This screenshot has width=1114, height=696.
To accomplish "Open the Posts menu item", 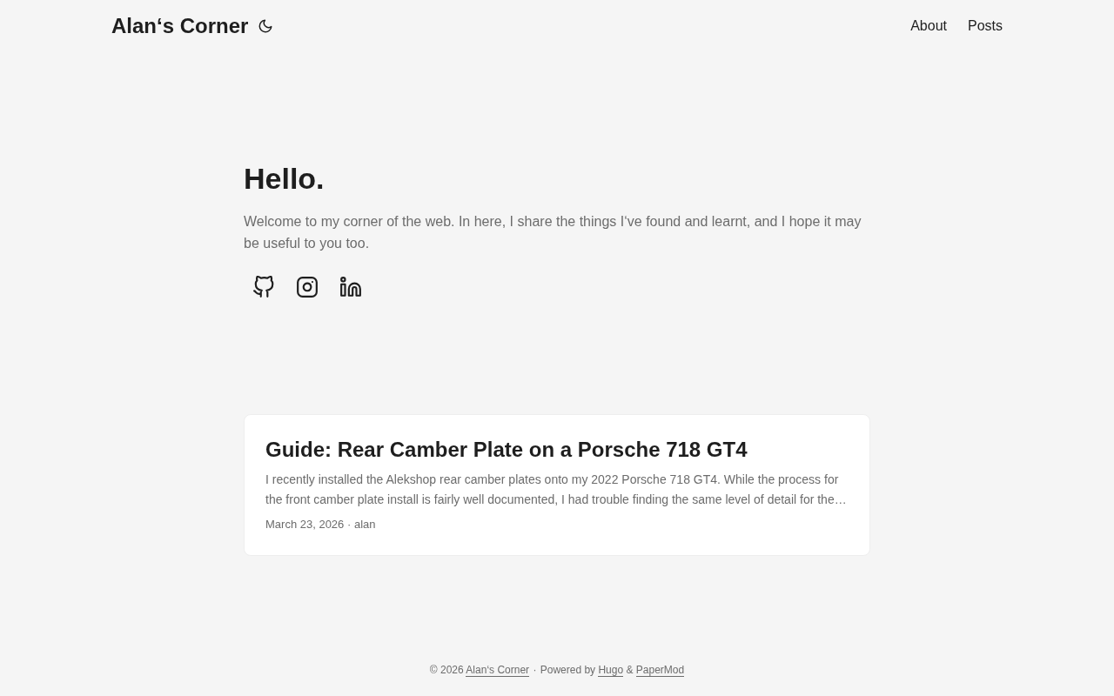I will point(984,26).
